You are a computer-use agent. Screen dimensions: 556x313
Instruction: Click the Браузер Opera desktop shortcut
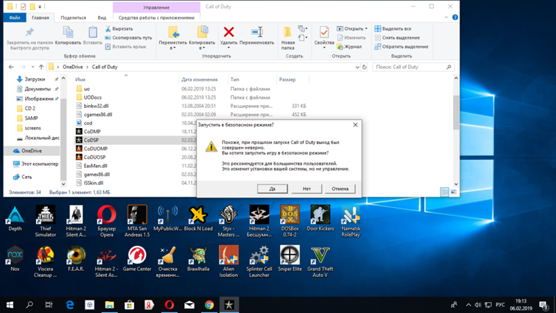107,221
